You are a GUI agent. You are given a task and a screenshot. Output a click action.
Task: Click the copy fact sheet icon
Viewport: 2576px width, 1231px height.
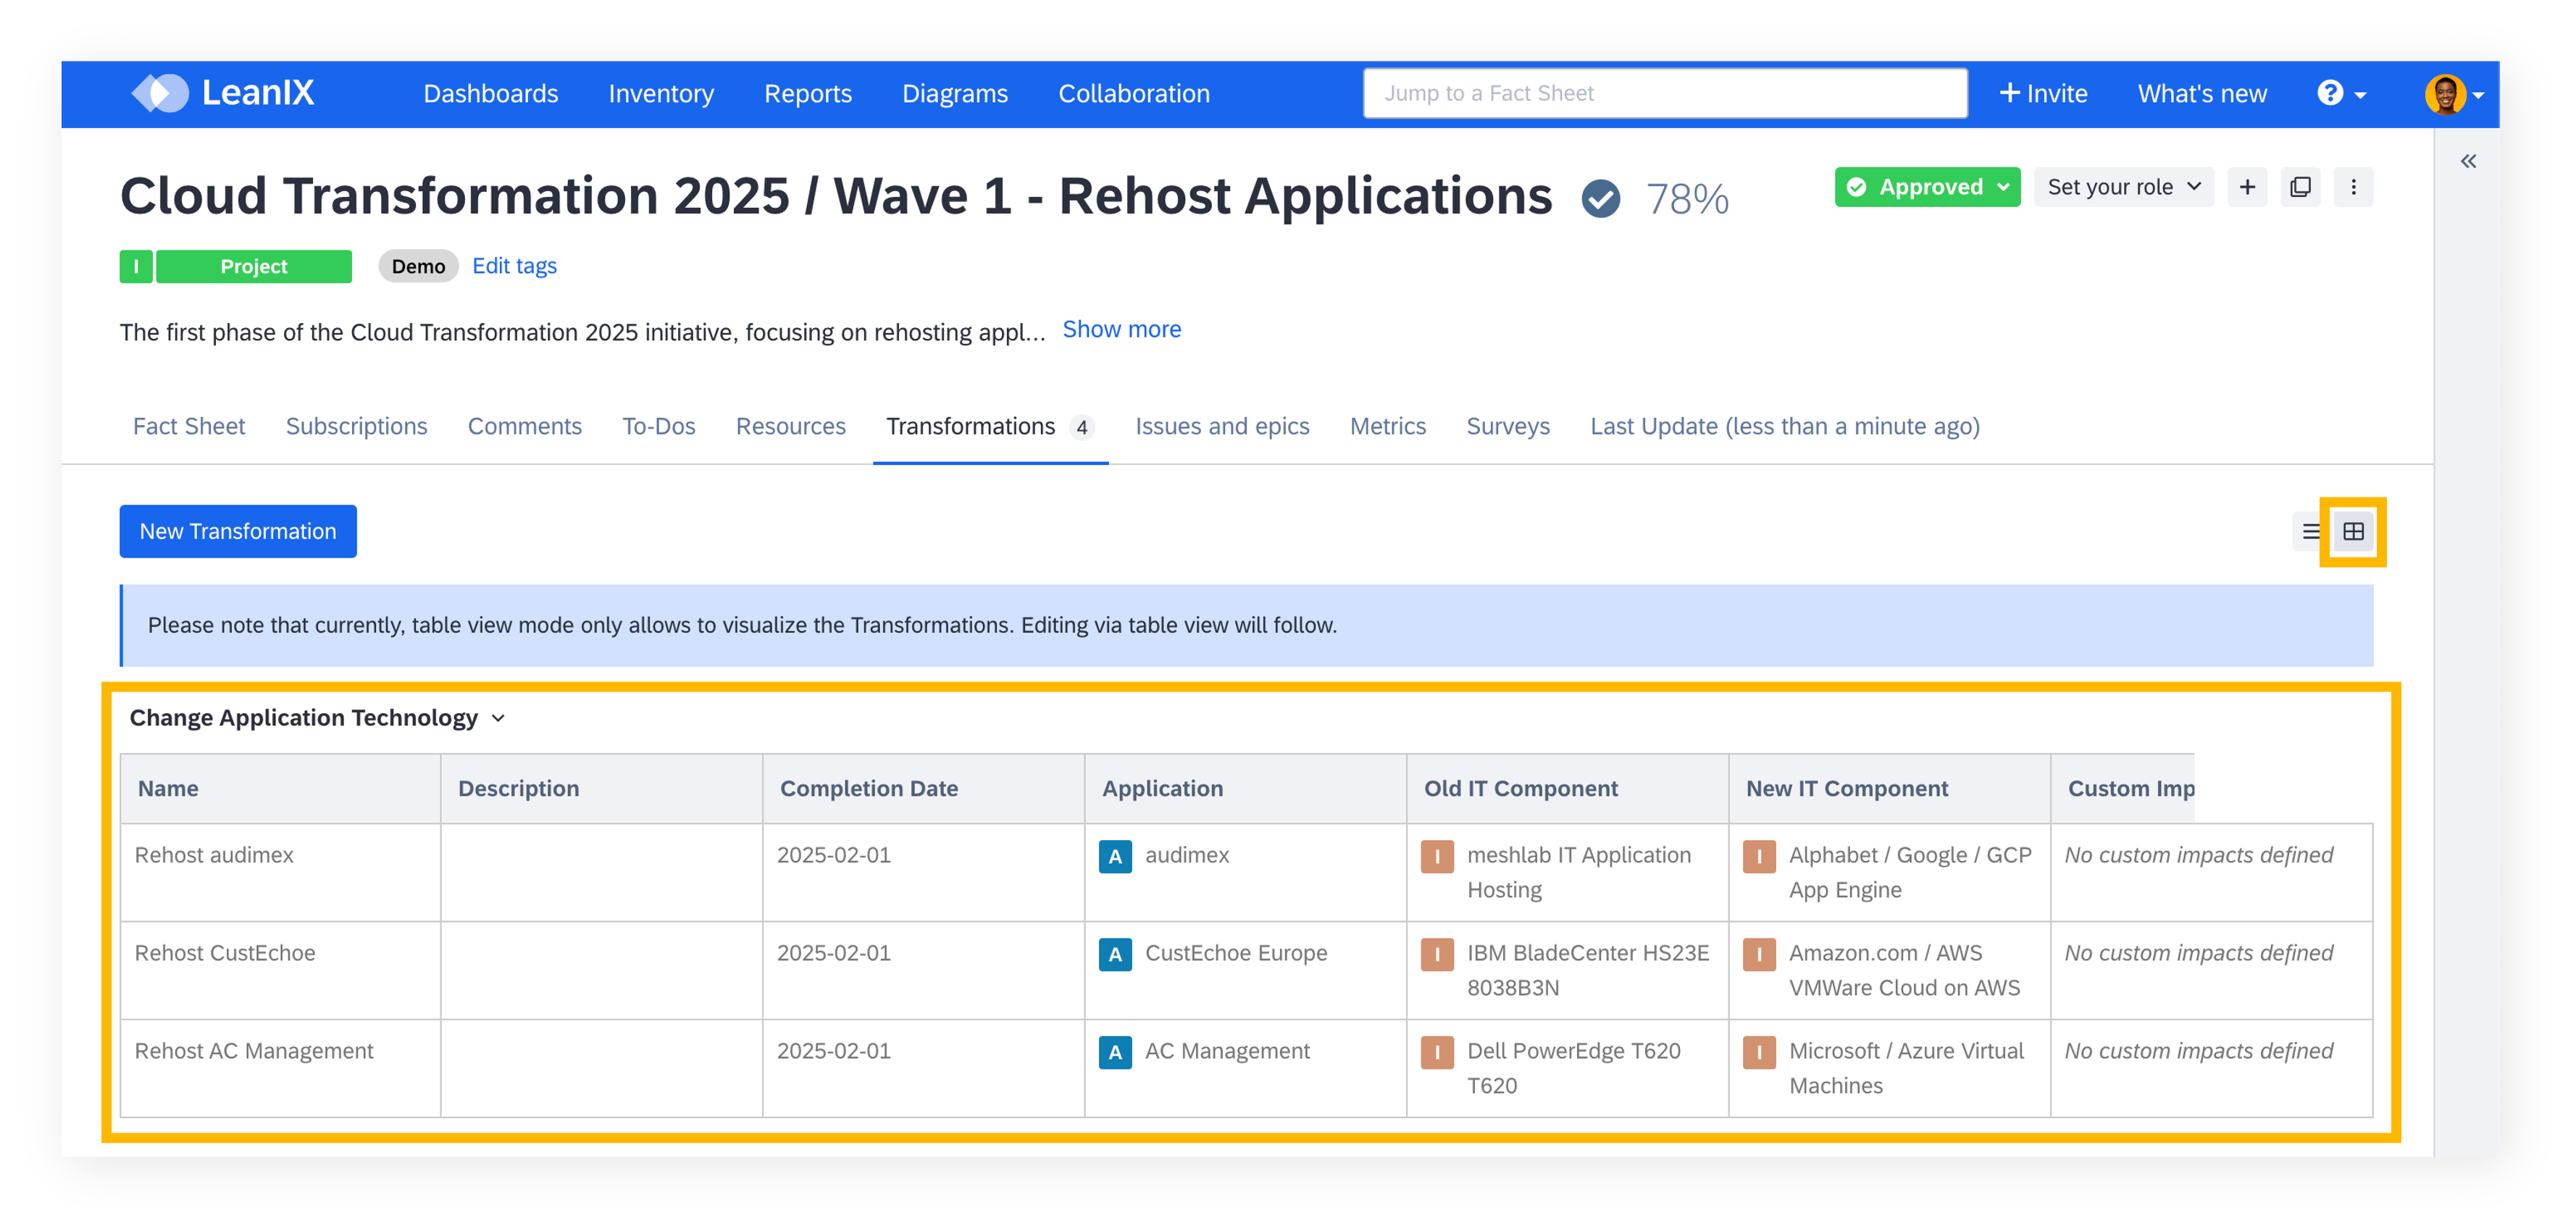coord(2300,187)
